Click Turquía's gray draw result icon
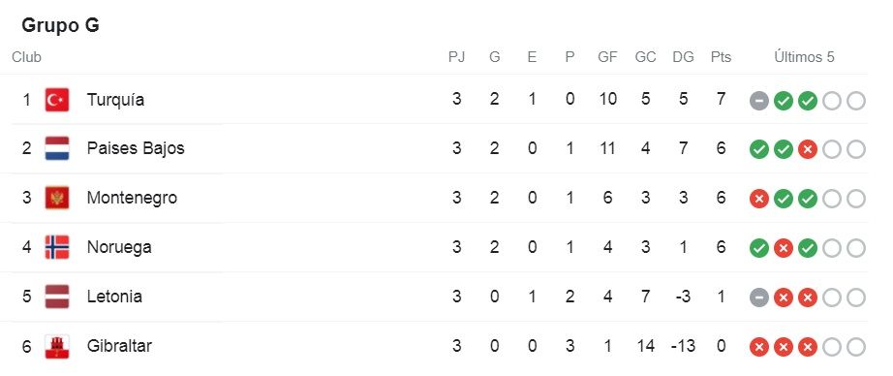Screen dimensions: 893x376 click(758, 101)
